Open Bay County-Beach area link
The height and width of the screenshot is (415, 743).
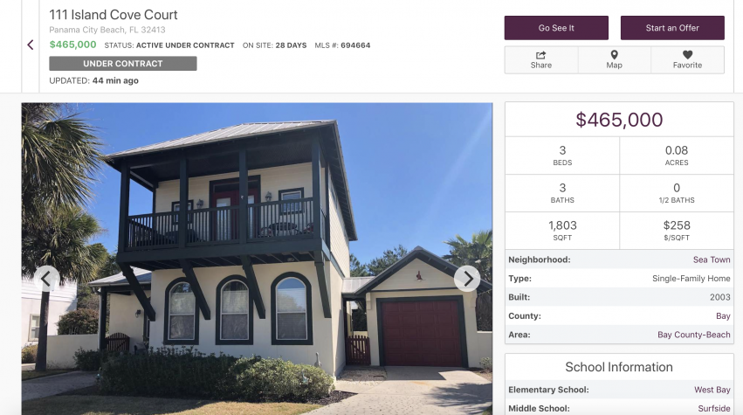694,335
